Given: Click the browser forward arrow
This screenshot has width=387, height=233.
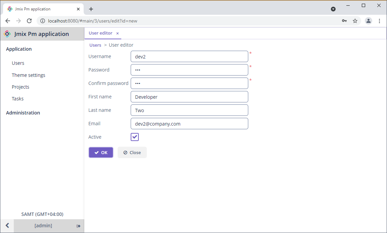Looking at the screenshot, I should 18,21.
